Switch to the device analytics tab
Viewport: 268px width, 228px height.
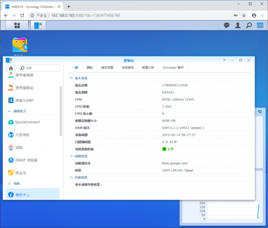(148, 67)
